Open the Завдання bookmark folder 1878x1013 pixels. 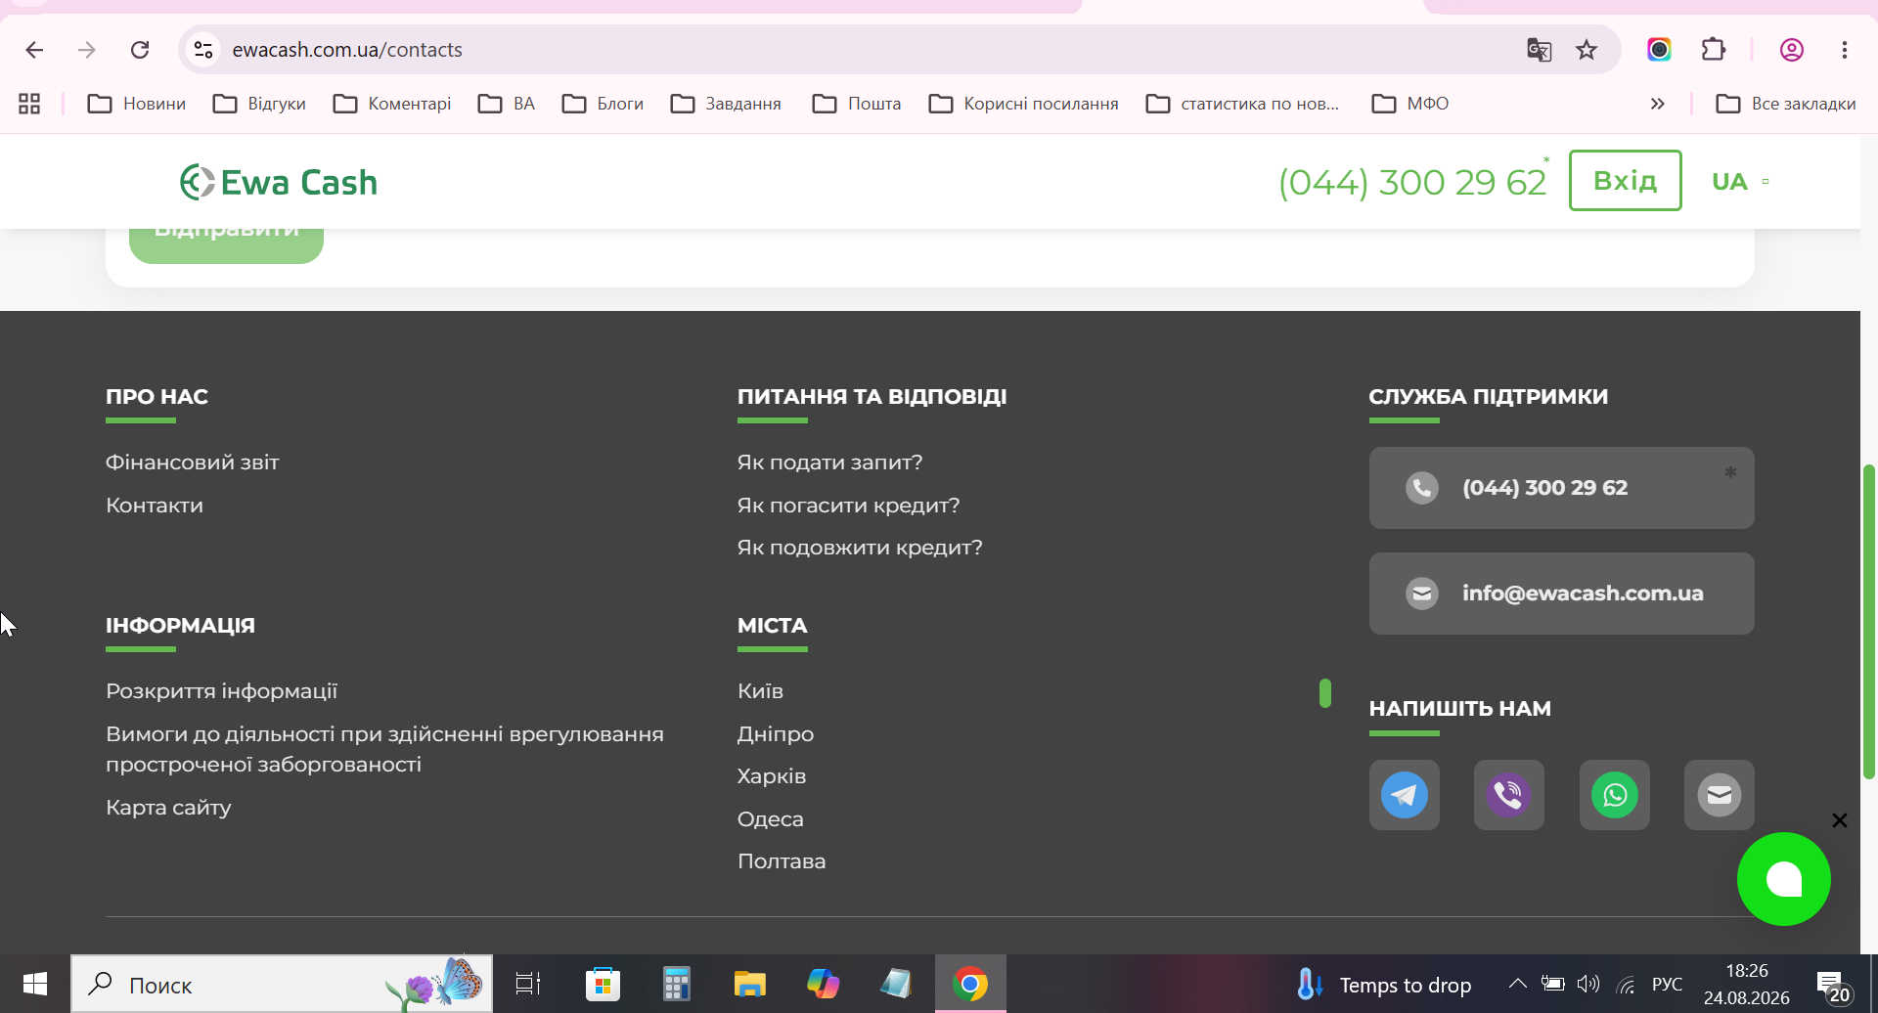pyautogui.click(x=726, y=104)
